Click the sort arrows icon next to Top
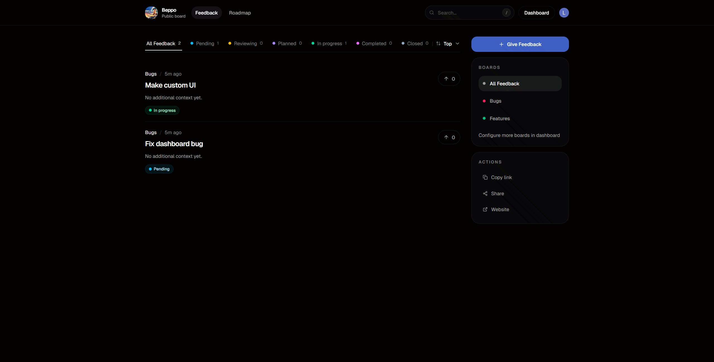The image size is (714, 362). (438, 44)
